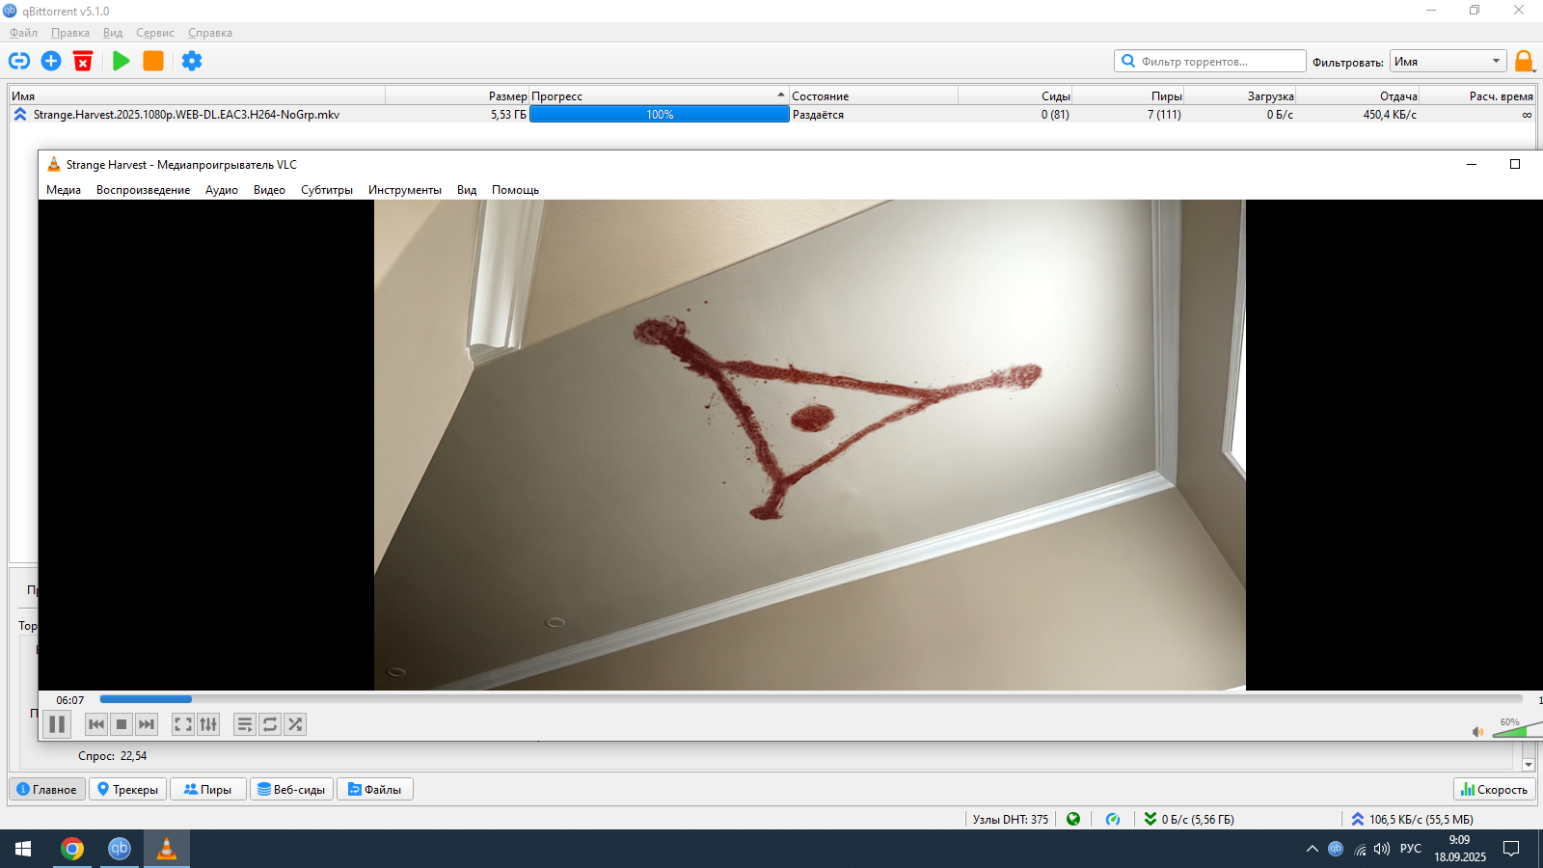Open qBittorrent settings gear icon
The image size is (1543, 868).
click(x=192, y=61)
